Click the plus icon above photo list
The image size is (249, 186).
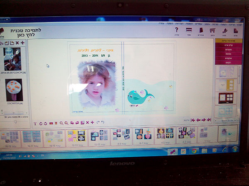pyautogui.click(x=22, y=43)
